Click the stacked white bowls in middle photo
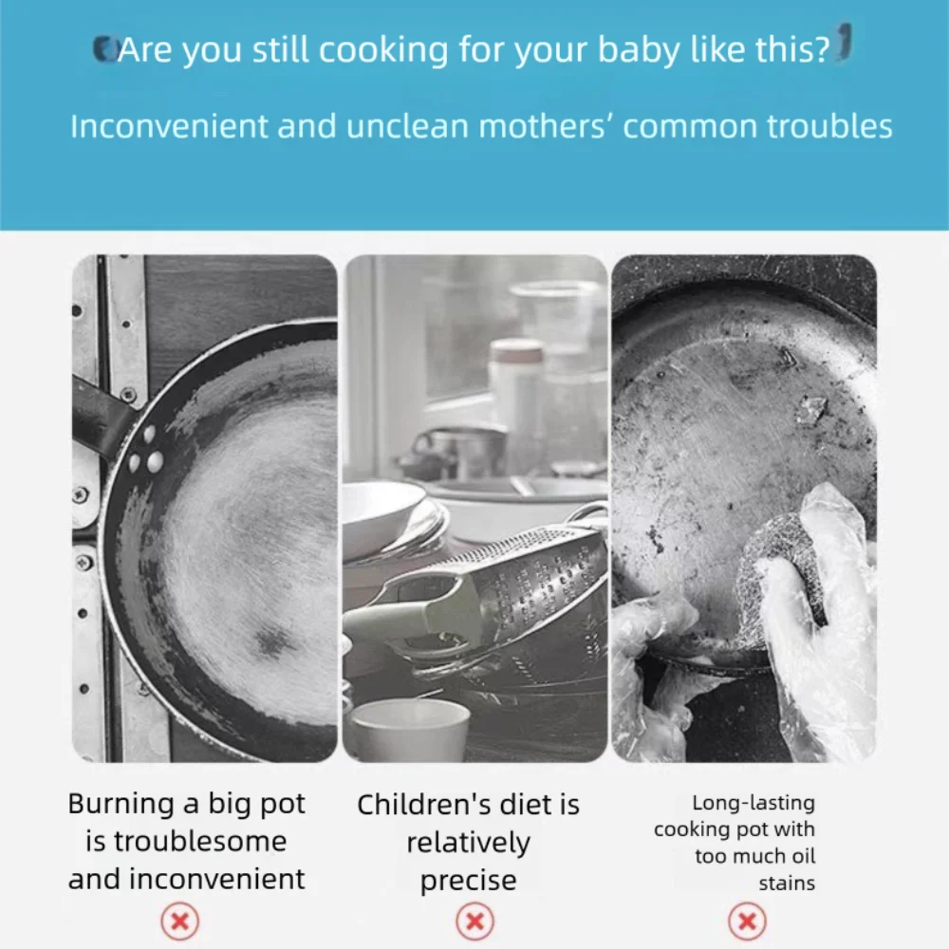The height and width of the screenshot is (949, 949). 390,522
